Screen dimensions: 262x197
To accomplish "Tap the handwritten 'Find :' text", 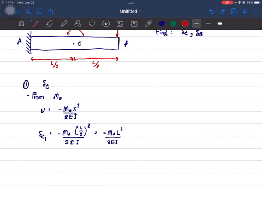I will coord(164,33).
